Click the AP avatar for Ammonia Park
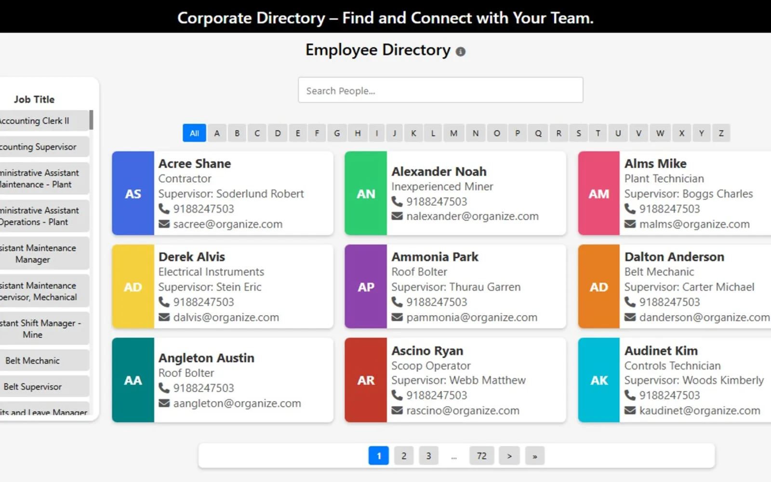 (366, 286)
